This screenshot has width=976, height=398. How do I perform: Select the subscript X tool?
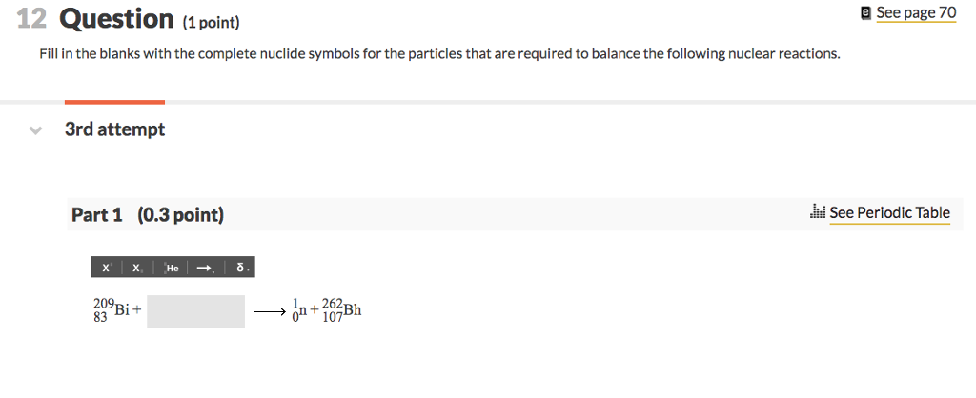coord(137,268)
